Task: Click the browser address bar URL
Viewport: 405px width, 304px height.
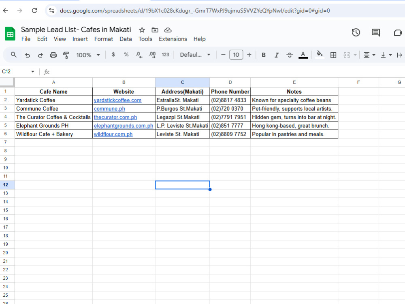Action: [x=195, y=11]
